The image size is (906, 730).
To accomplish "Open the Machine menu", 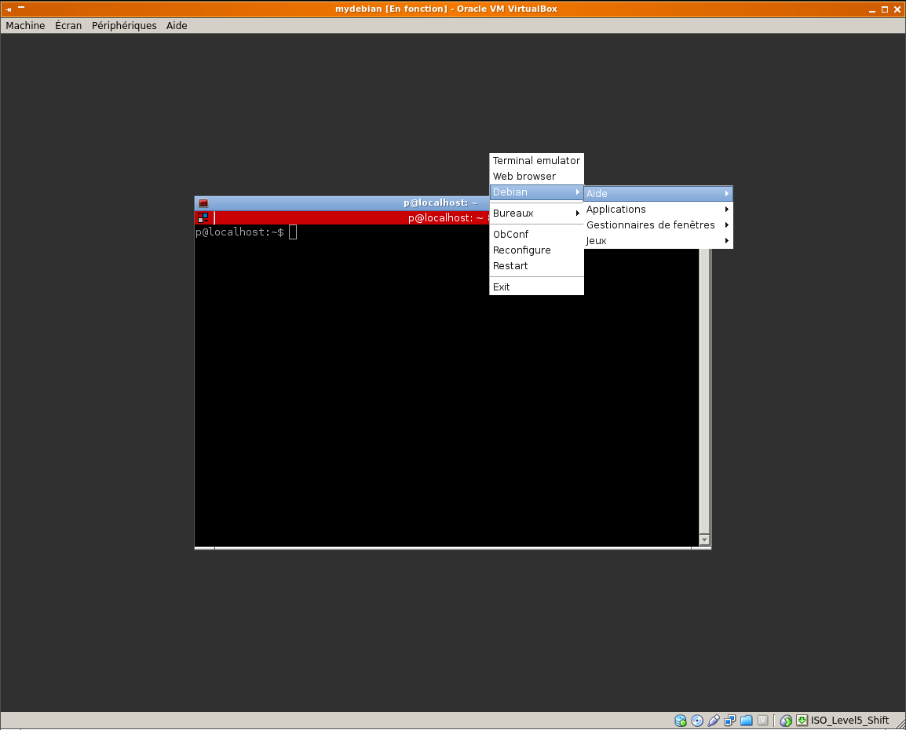I will point(25,25).
